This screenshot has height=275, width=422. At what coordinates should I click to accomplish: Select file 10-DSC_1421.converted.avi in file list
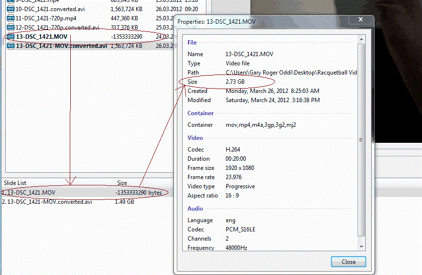50,9
